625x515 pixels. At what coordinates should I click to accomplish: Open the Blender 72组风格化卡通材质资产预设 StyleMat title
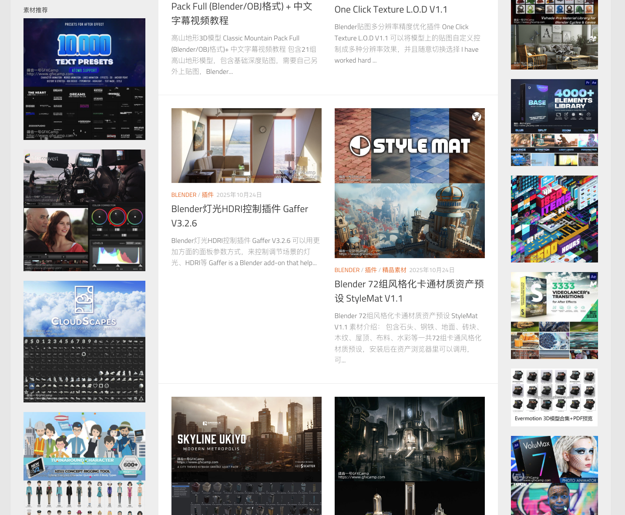click(x=409, y=291)
